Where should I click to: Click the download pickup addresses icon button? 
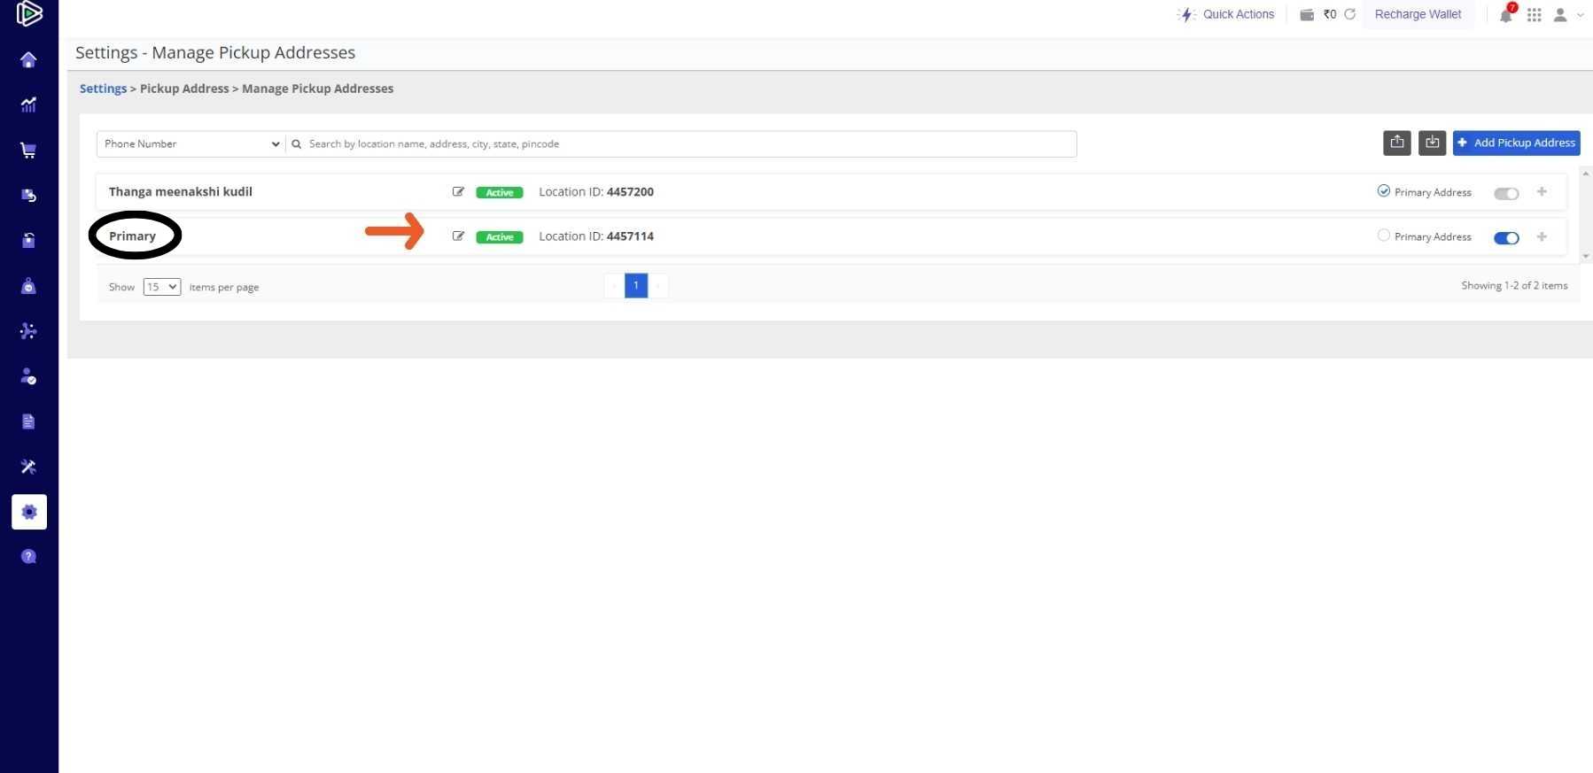click(1432, 143)
